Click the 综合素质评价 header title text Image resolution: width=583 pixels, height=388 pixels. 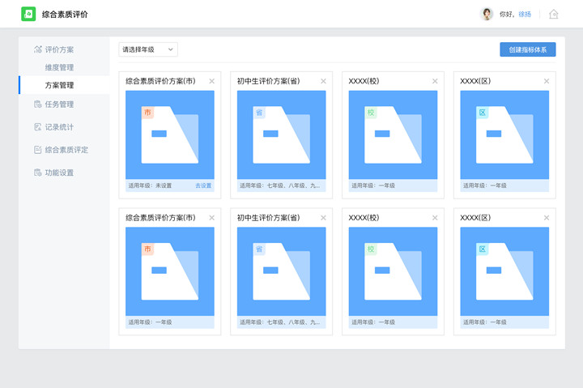tap(65, 14)
